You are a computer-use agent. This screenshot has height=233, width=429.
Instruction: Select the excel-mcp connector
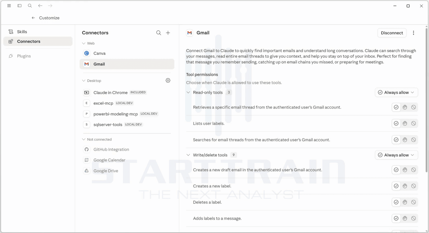[127, 103]
